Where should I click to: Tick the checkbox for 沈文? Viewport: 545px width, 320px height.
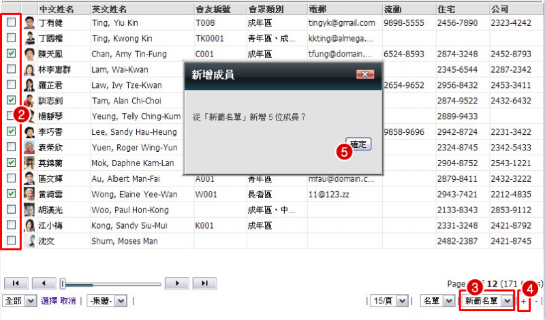11,240
